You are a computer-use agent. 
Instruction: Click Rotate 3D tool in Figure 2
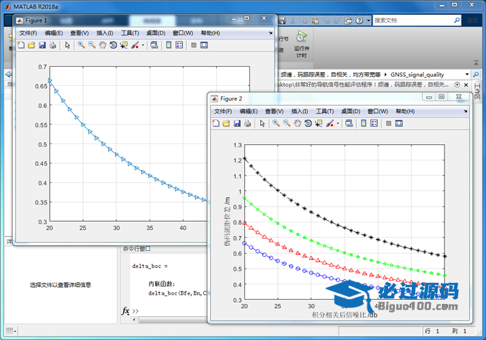point(308,124)
